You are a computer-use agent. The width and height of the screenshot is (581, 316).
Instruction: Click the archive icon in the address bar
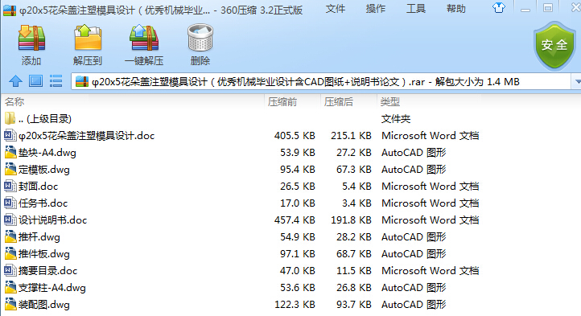click(82, 81)
